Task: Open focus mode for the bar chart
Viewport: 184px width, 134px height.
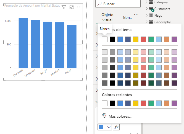Action: coord(72,7)
